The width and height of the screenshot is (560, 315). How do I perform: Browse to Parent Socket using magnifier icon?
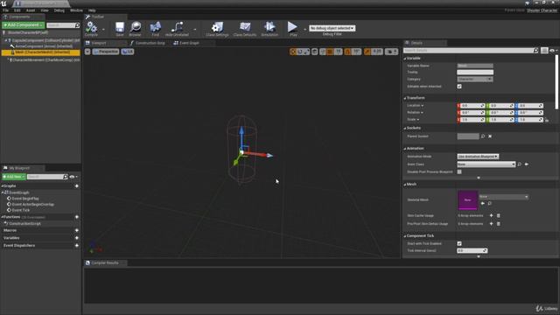click(483, 136)
